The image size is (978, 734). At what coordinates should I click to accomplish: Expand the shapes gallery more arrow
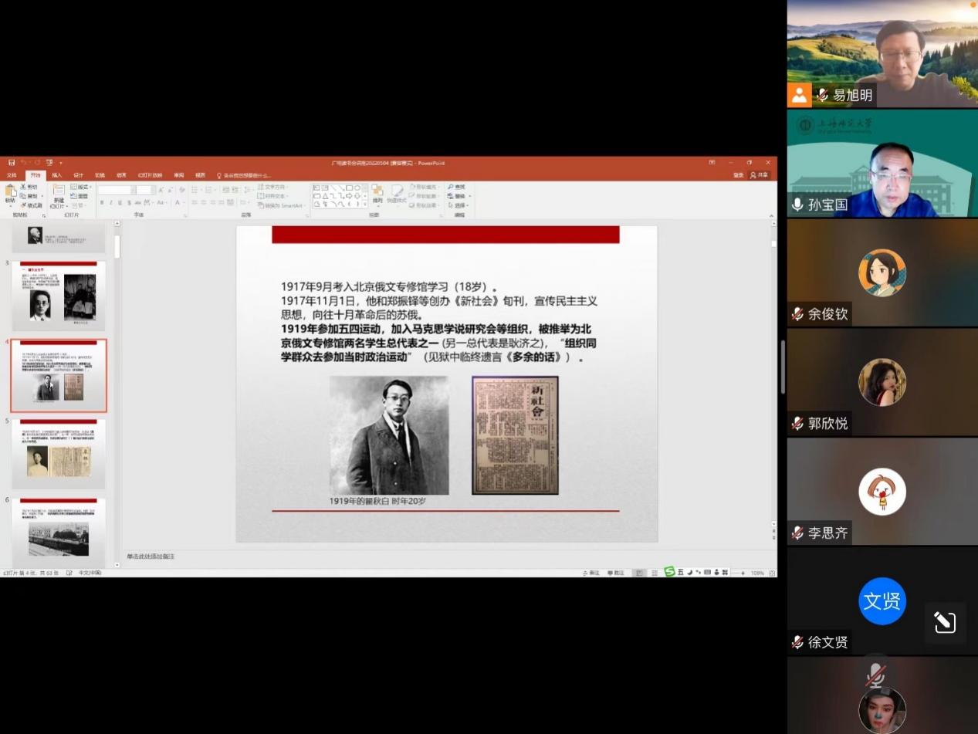tap(365, 205)
